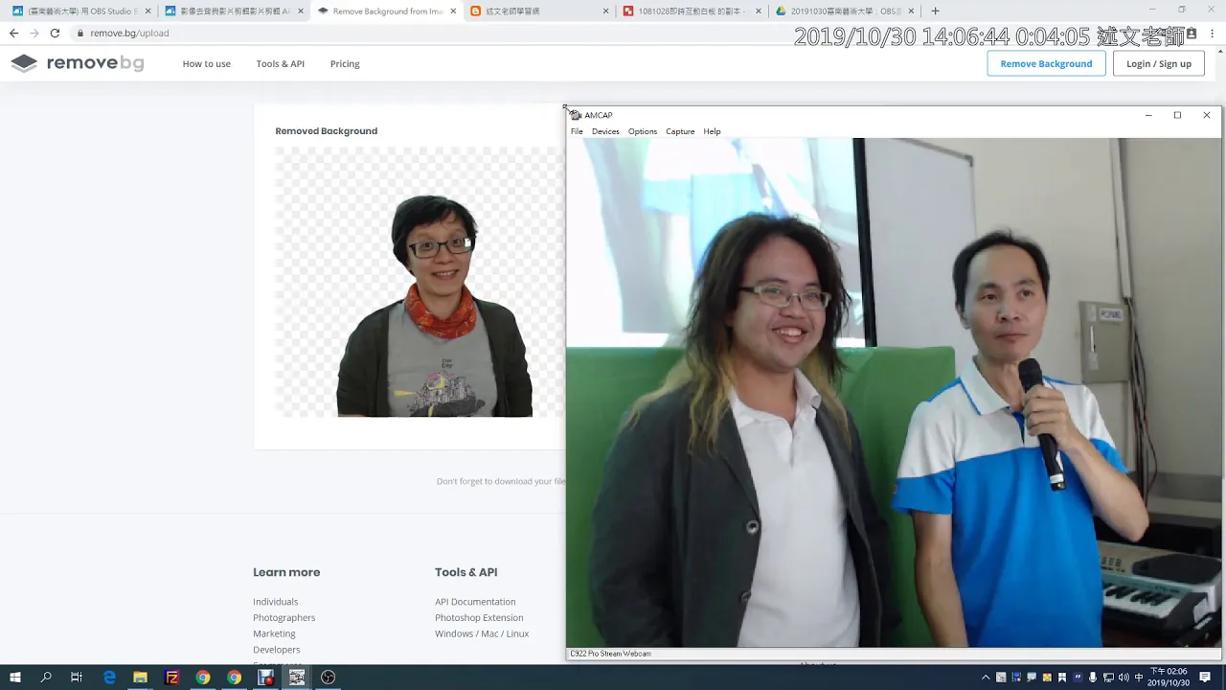Viewport: 1226px width, 690px height.
Task: Go to the Pricing page
Action: click(345, 64)
